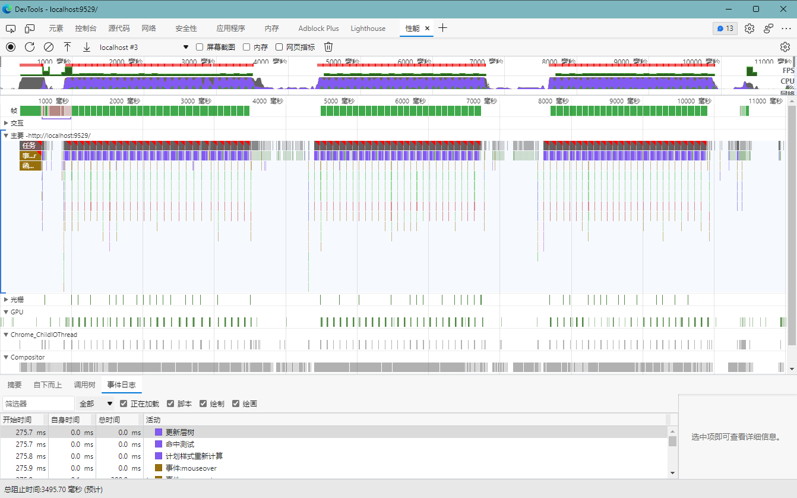
Task: Enable the 网页指标 checkbox
Action: [x=279, y=47]
